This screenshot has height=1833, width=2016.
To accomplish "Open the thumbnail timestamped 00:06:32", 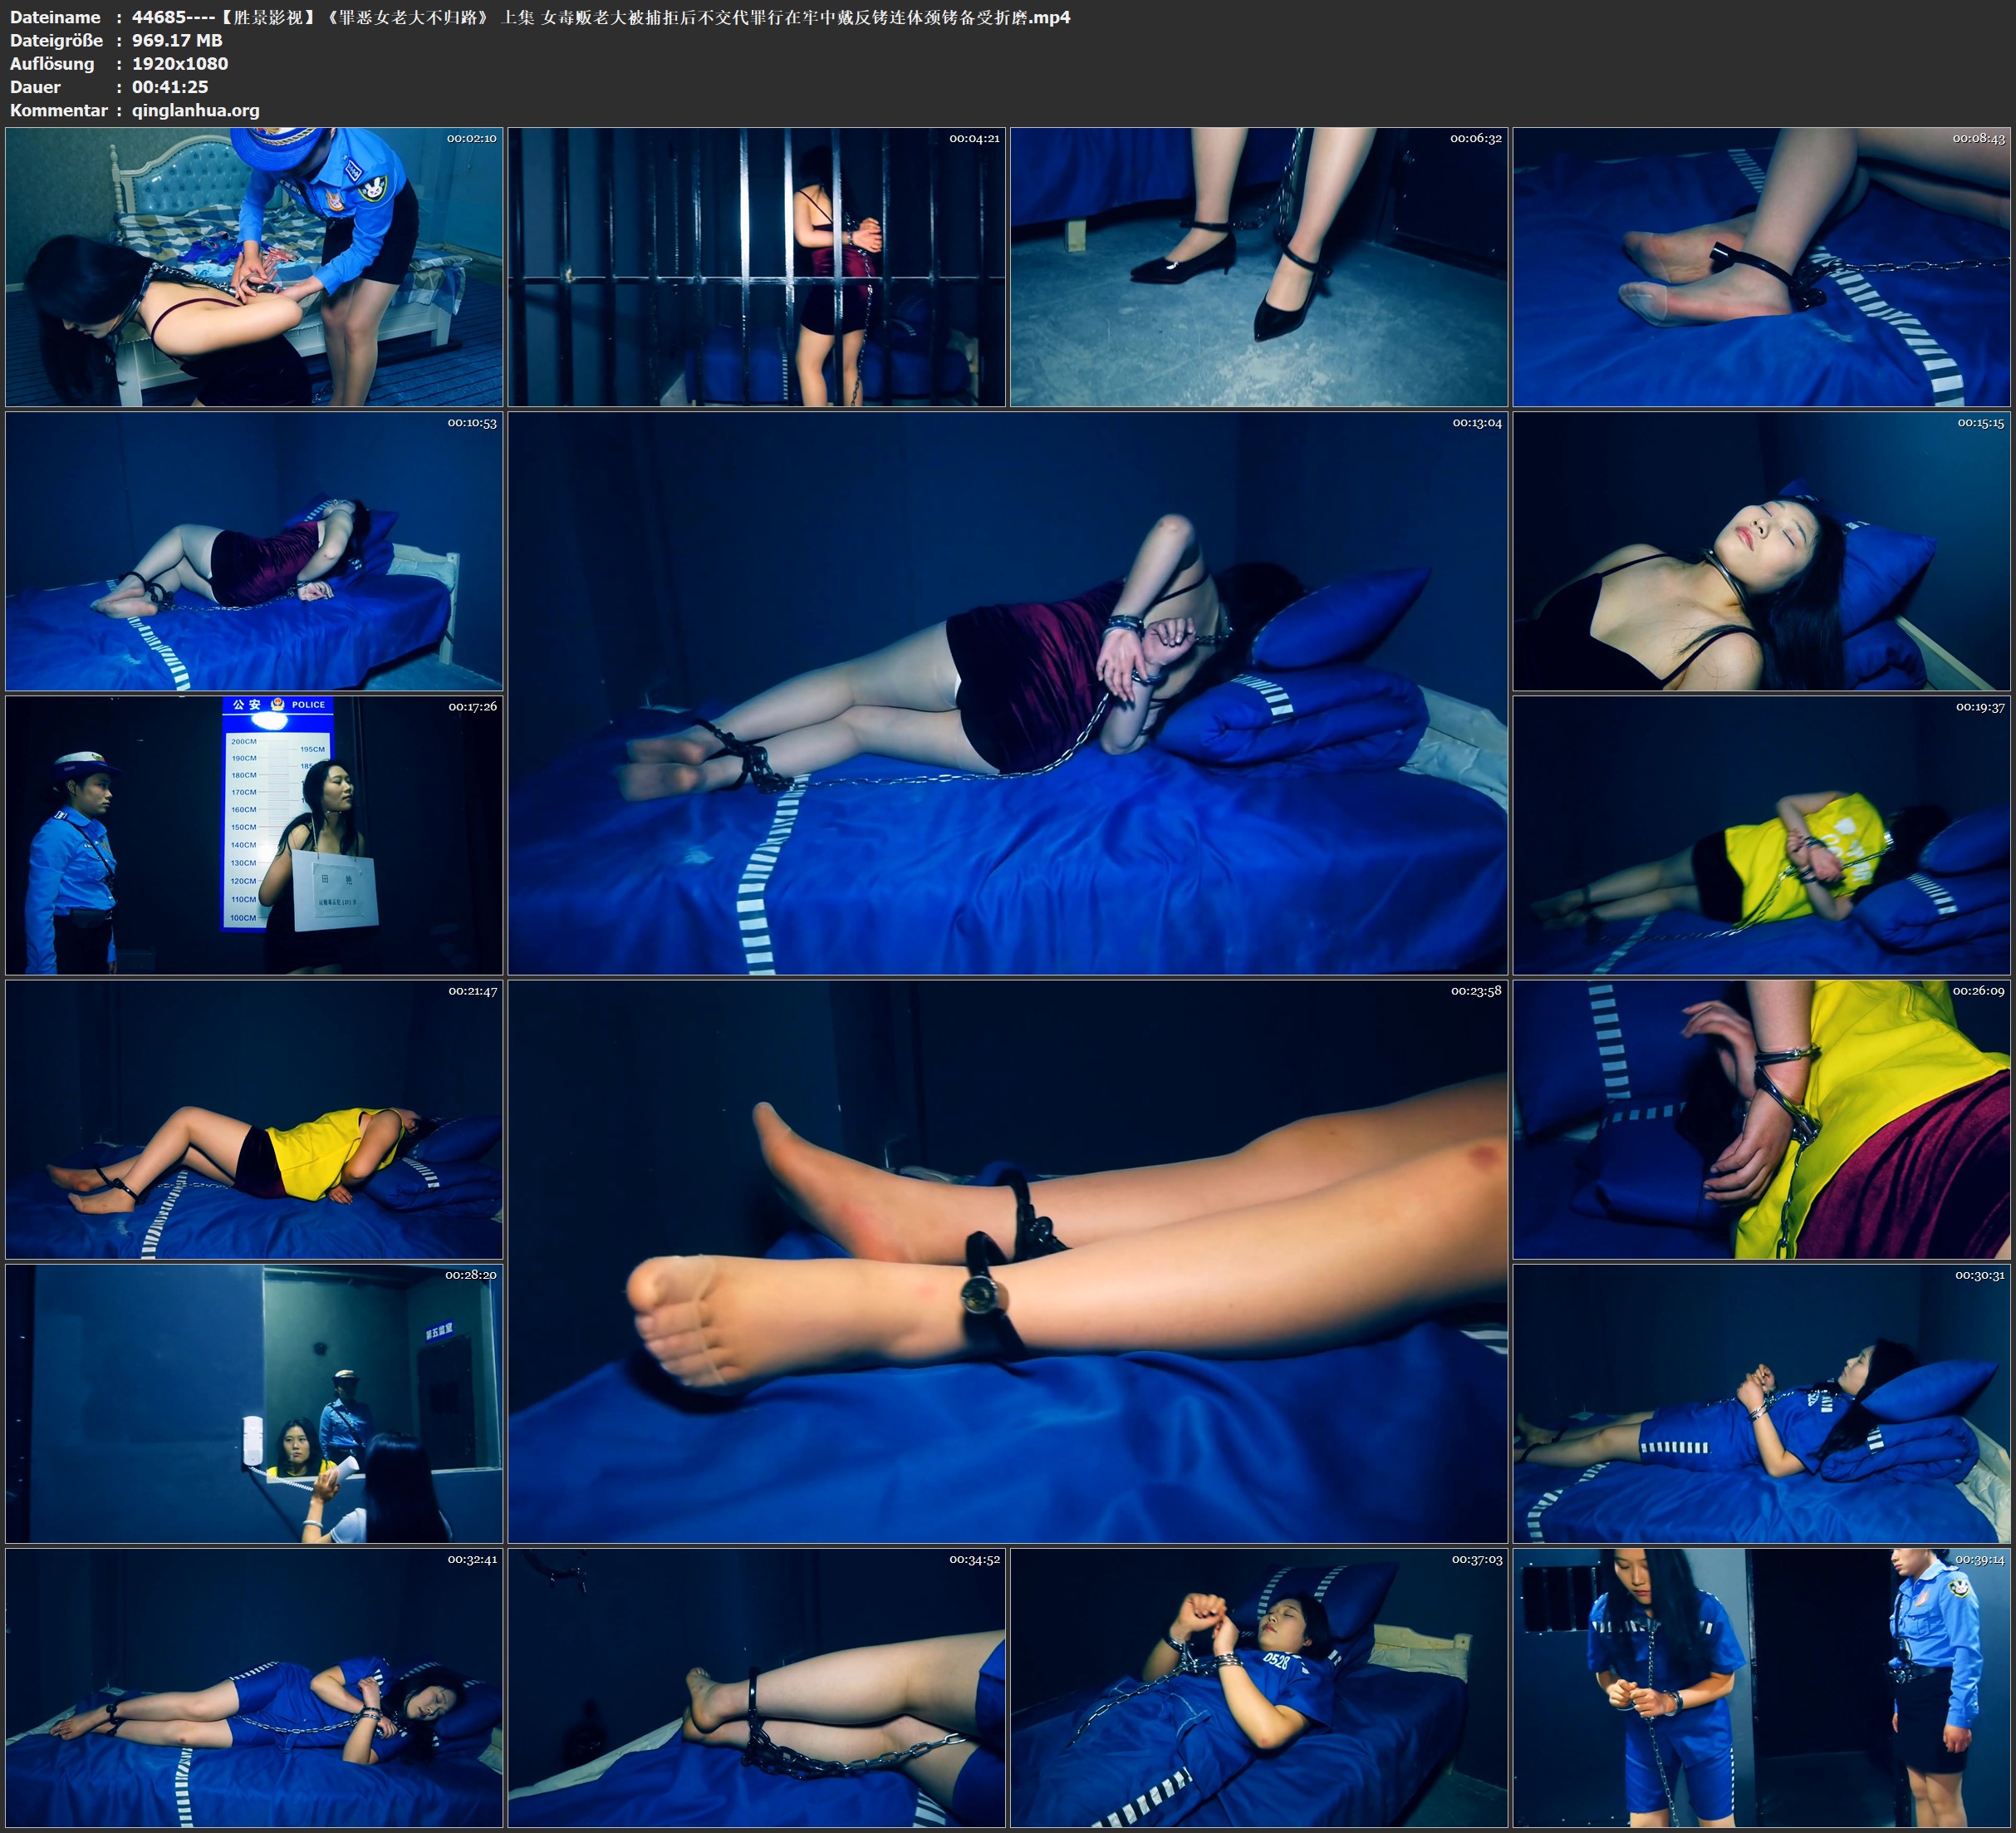I will pos(1258,266).
